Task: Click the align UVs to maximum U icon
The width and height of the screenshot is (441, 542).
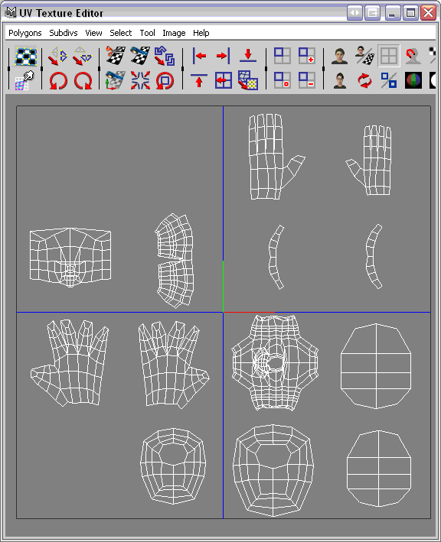Action: click(x=224, y=56)
